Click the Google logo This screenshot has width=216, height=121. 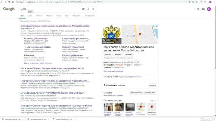point(9,9)
